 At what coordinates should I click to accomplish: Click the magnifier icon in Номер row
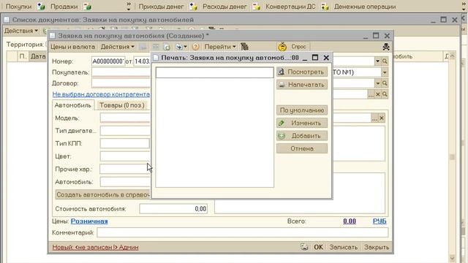tap(385, 61)
